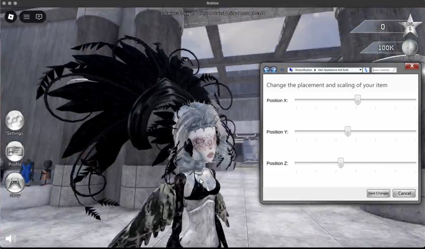Click the "Position Z:" label
Image resolution: width=425 pixels, height=249 pixels.
pos(277,163)
